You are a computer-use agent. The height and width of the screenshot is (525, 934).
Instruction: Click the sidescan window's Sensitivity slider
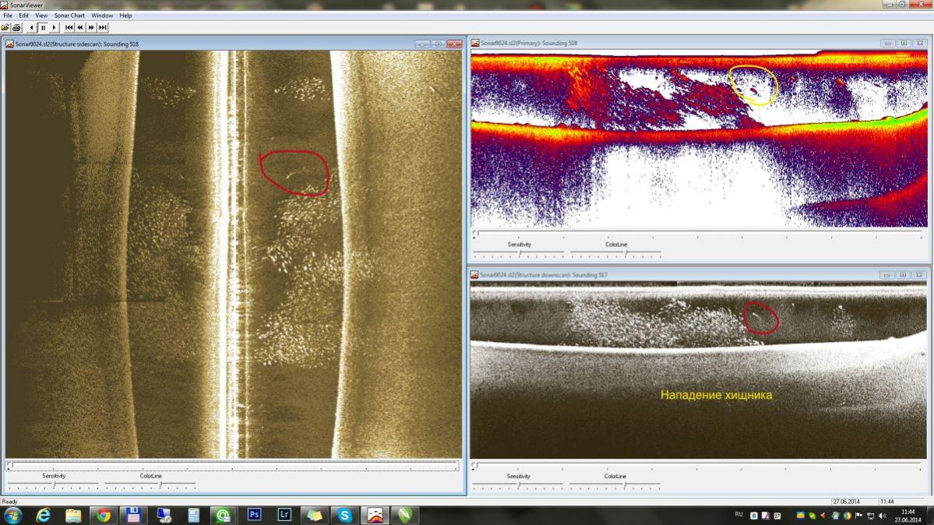54,485
